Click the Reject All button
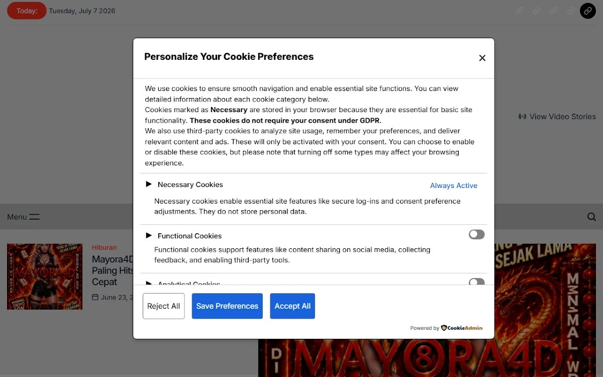This screenshot has height=377, width=603. point(164,306)
